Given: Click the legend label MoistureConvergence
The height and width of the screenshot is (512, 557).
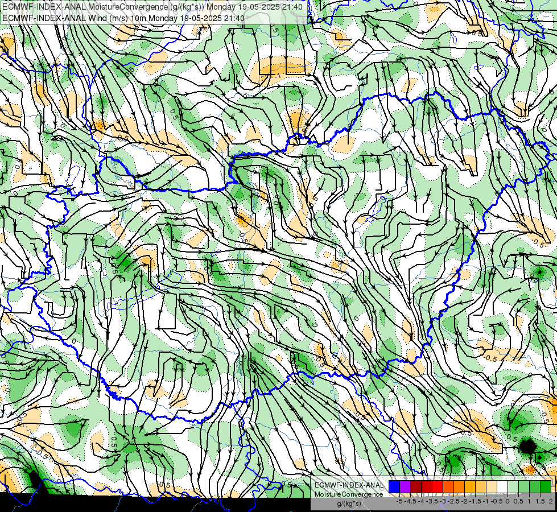Looking at the screenshot, I should [349, 494].
